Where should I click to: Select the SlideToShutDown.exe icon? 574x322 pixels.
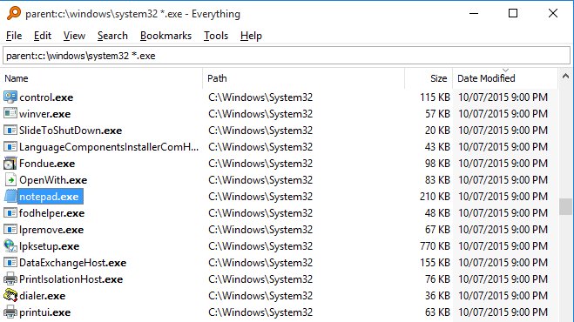tap(10, 130)
